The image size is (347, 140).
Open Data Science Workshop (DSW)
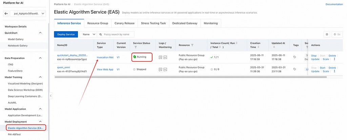tap(25, 90)
